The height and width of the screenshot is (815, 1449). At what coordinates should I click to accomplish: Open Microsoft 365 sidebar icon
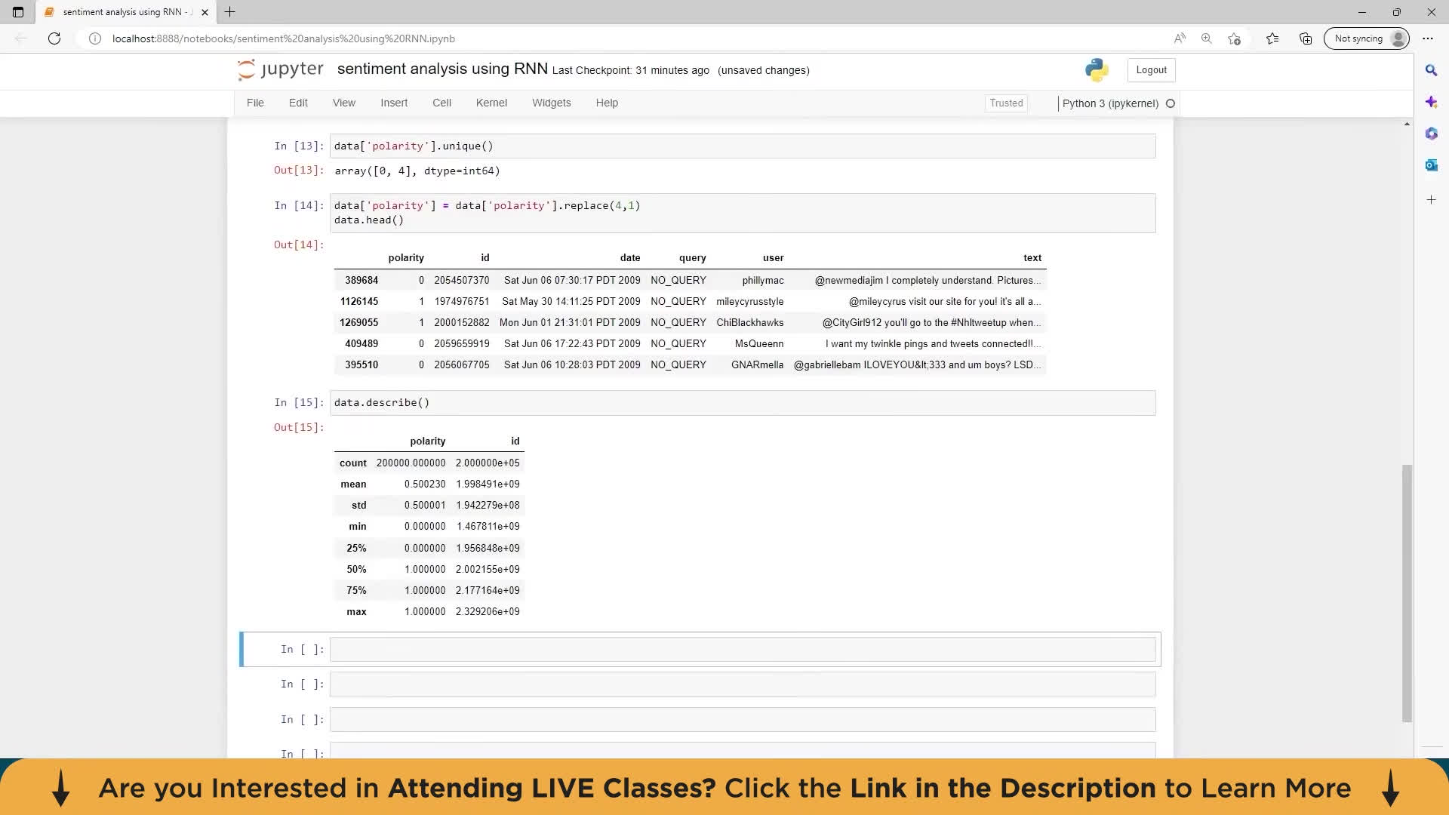point(1431,134)
